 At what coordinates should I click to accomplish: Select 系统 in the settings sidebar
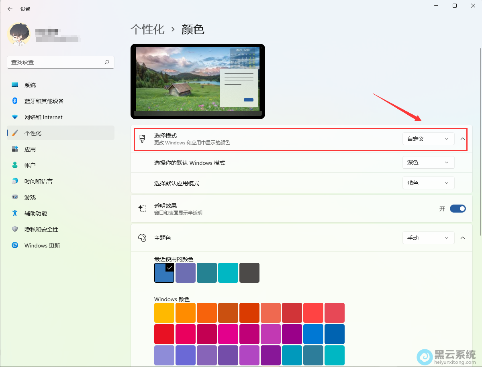click(30, 85)
